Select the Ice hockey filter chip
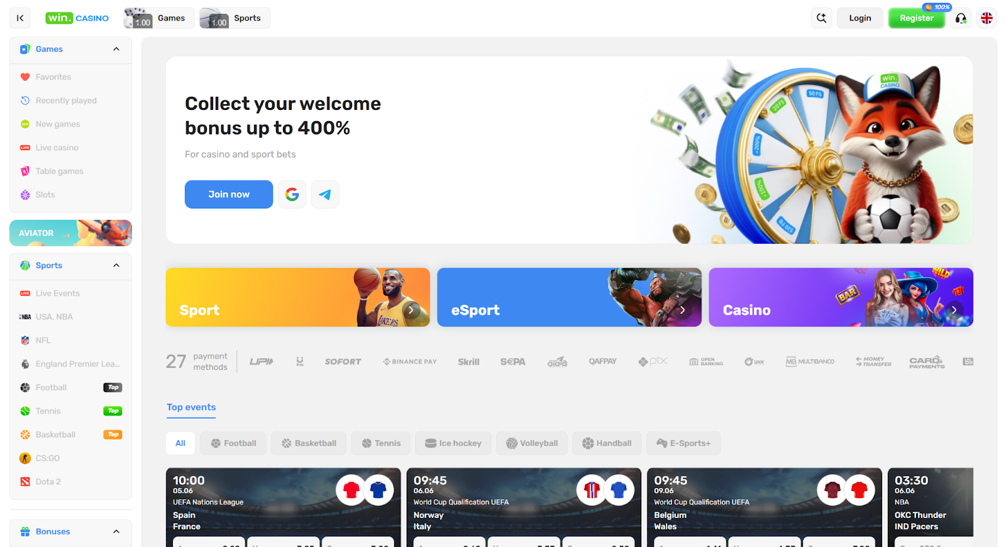This screenshot has height=547, width=1006. click(x=453, y=443)
